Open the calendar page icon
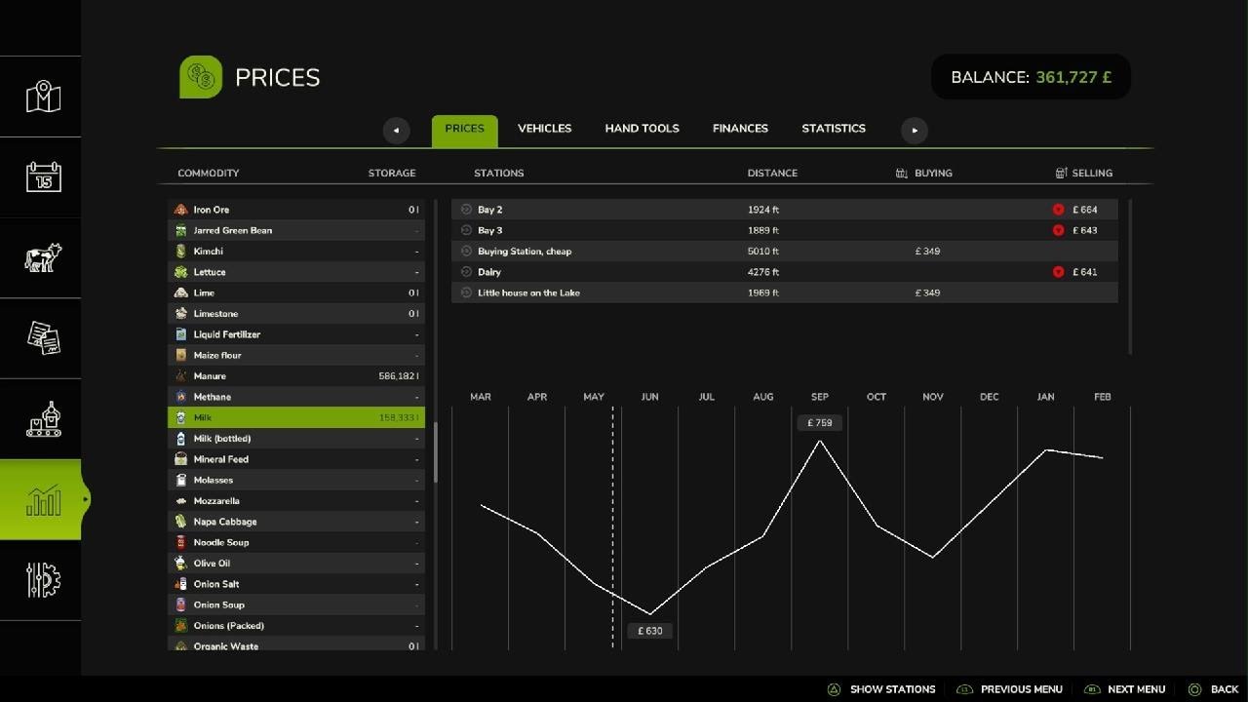This screenshot has height=702, width=1248. pos(43,176)
